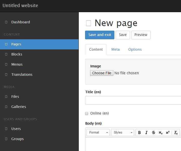This screenshot has height=151, width=181.
Task: Click the icon next to Dashboard
Action: (x=6, y=22)
